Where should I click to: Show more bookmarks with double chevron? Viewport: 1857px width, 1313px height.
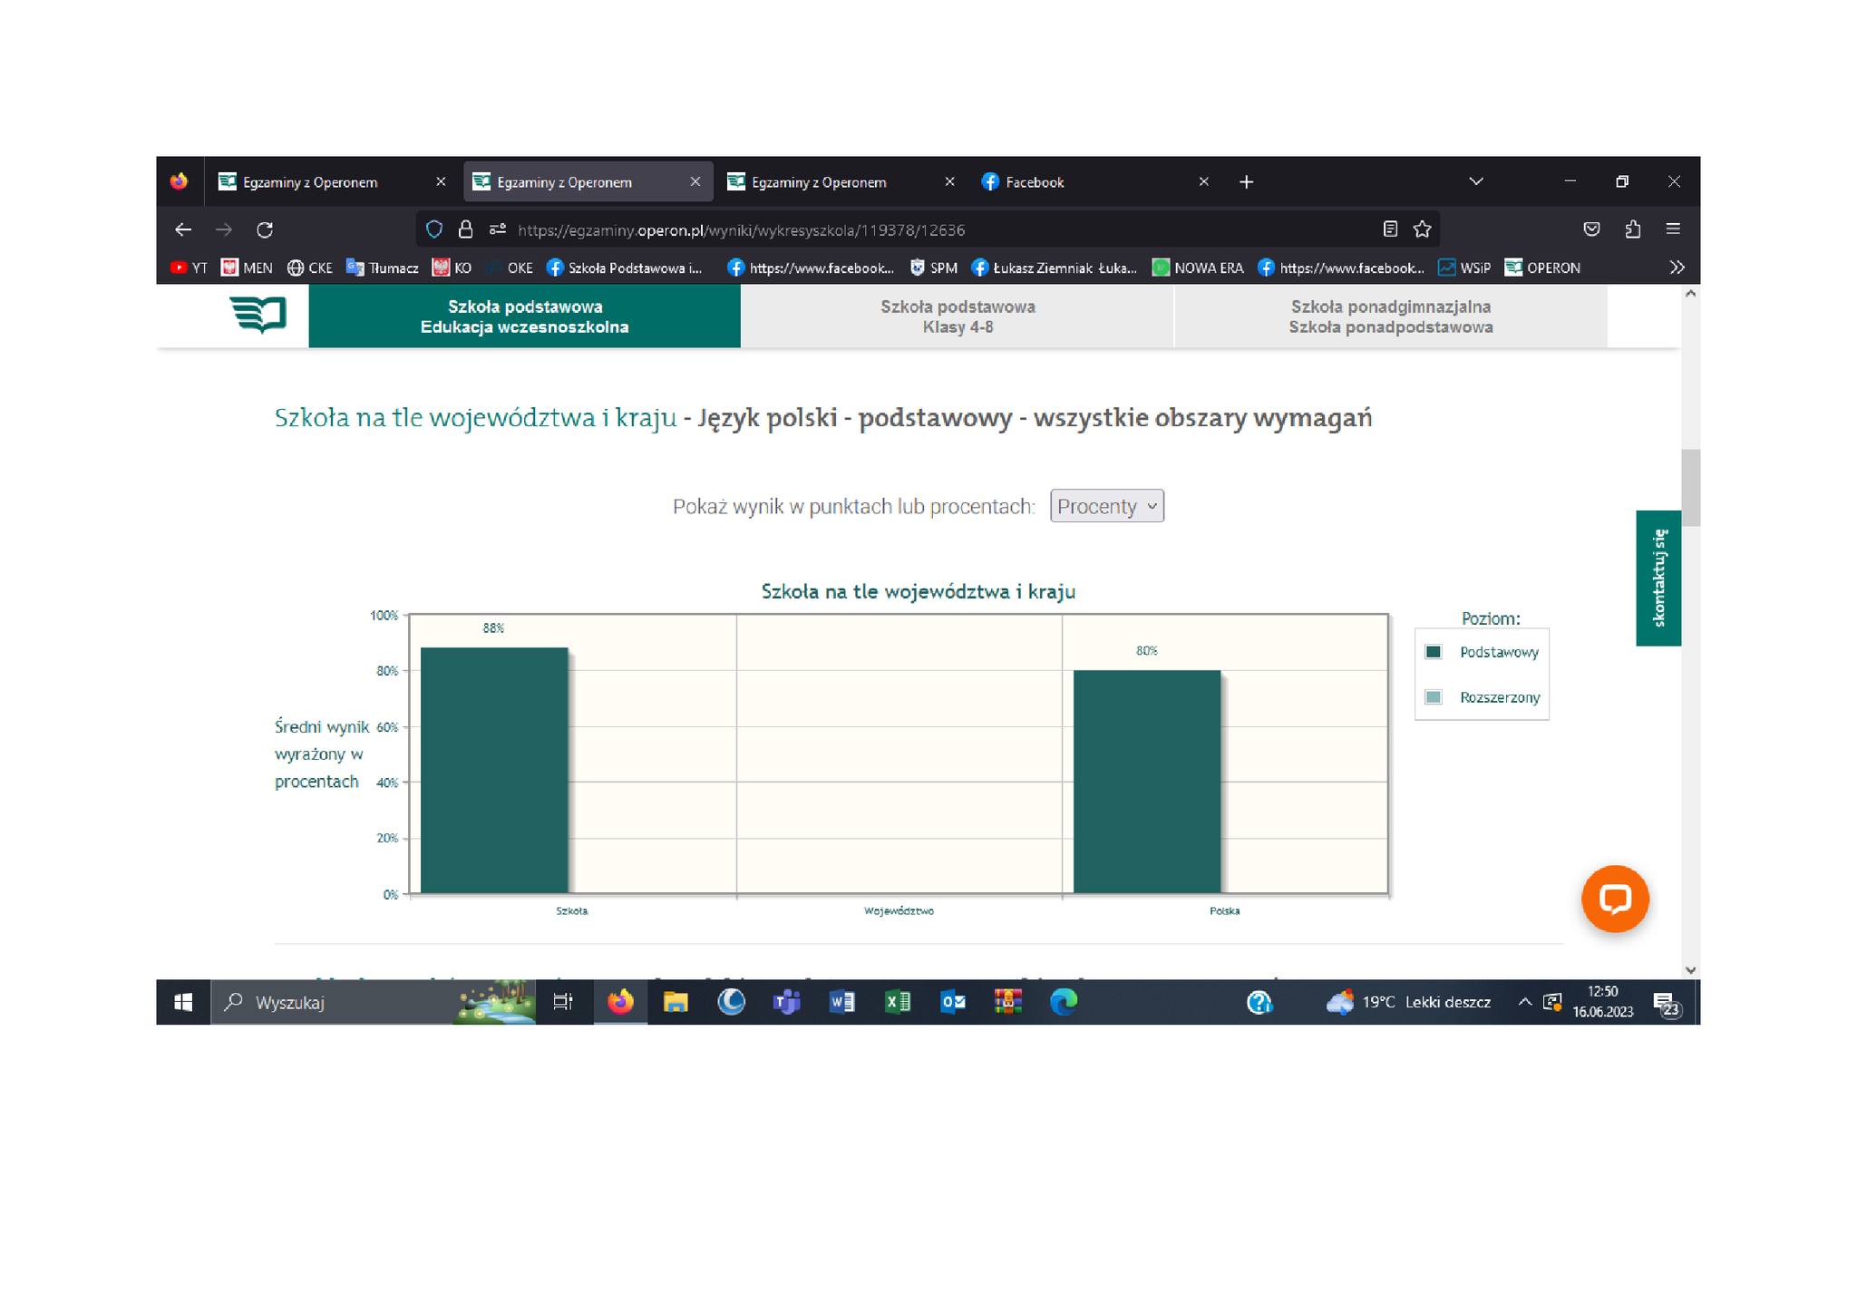1677,267
